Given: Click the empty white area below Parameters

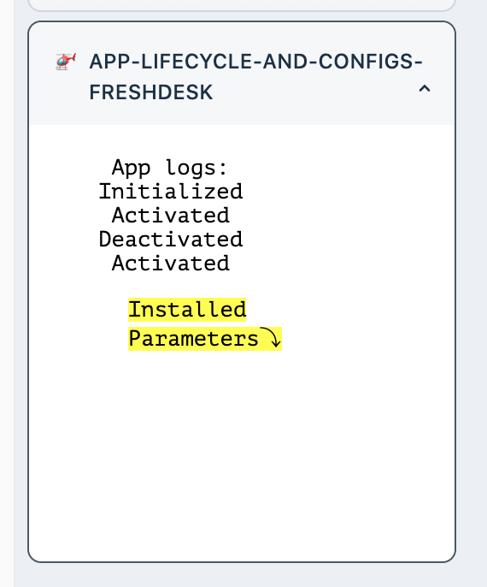Looking at the screenshot, I should pyautogui.click(x=242, y=449).
